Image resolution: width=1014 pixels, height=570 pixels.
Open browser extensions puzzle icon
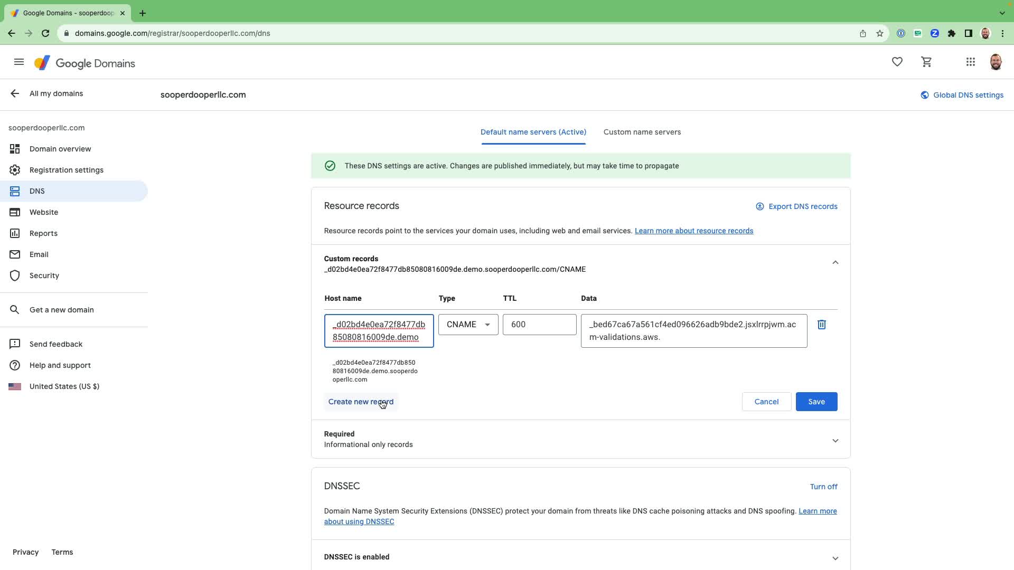tap(951, 33)
